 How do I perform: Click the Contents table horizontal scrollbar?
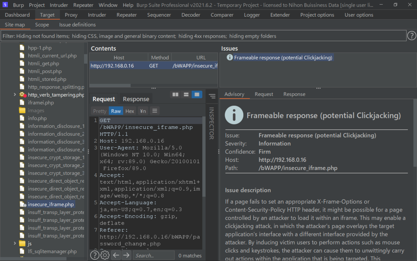(x=110, y=85)
